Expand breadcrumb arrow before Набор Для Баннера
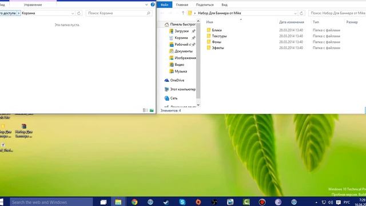366x206 pixels. (195, 13)
